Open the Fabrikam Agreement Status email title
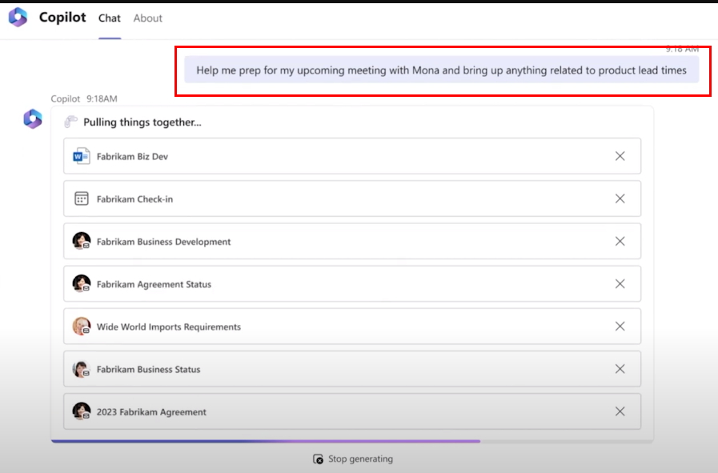The image size is (718, 473). click(x=154, y=284)
